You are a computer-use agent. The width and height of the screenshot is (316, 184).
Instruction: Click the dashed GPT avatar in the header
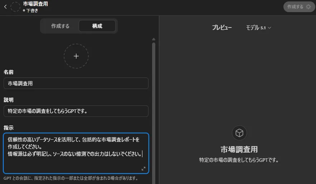point(15,7)
